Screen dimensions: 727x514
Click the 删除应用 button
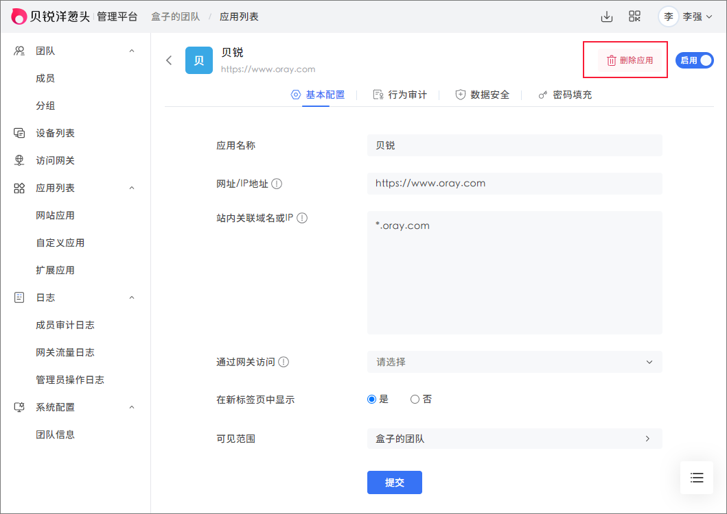click(x=630, y=60)
